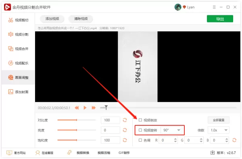The image size is (242, 159).
Task: Click the 视频配乐 music disc icon
Action: (10, 63)
